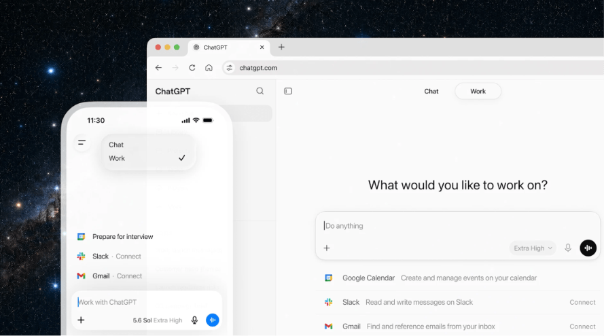Connect Slack on the phone screen
604x336 pixels.
point(128,257)
